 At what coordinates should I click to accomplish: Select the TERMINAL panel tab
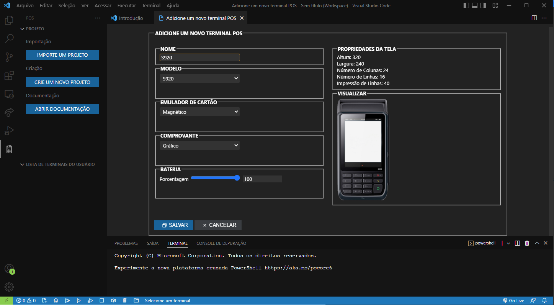coord(177,243)
